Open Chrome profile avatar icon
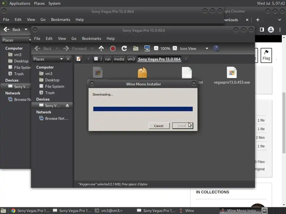286x214 pixels. pos(271,30)
